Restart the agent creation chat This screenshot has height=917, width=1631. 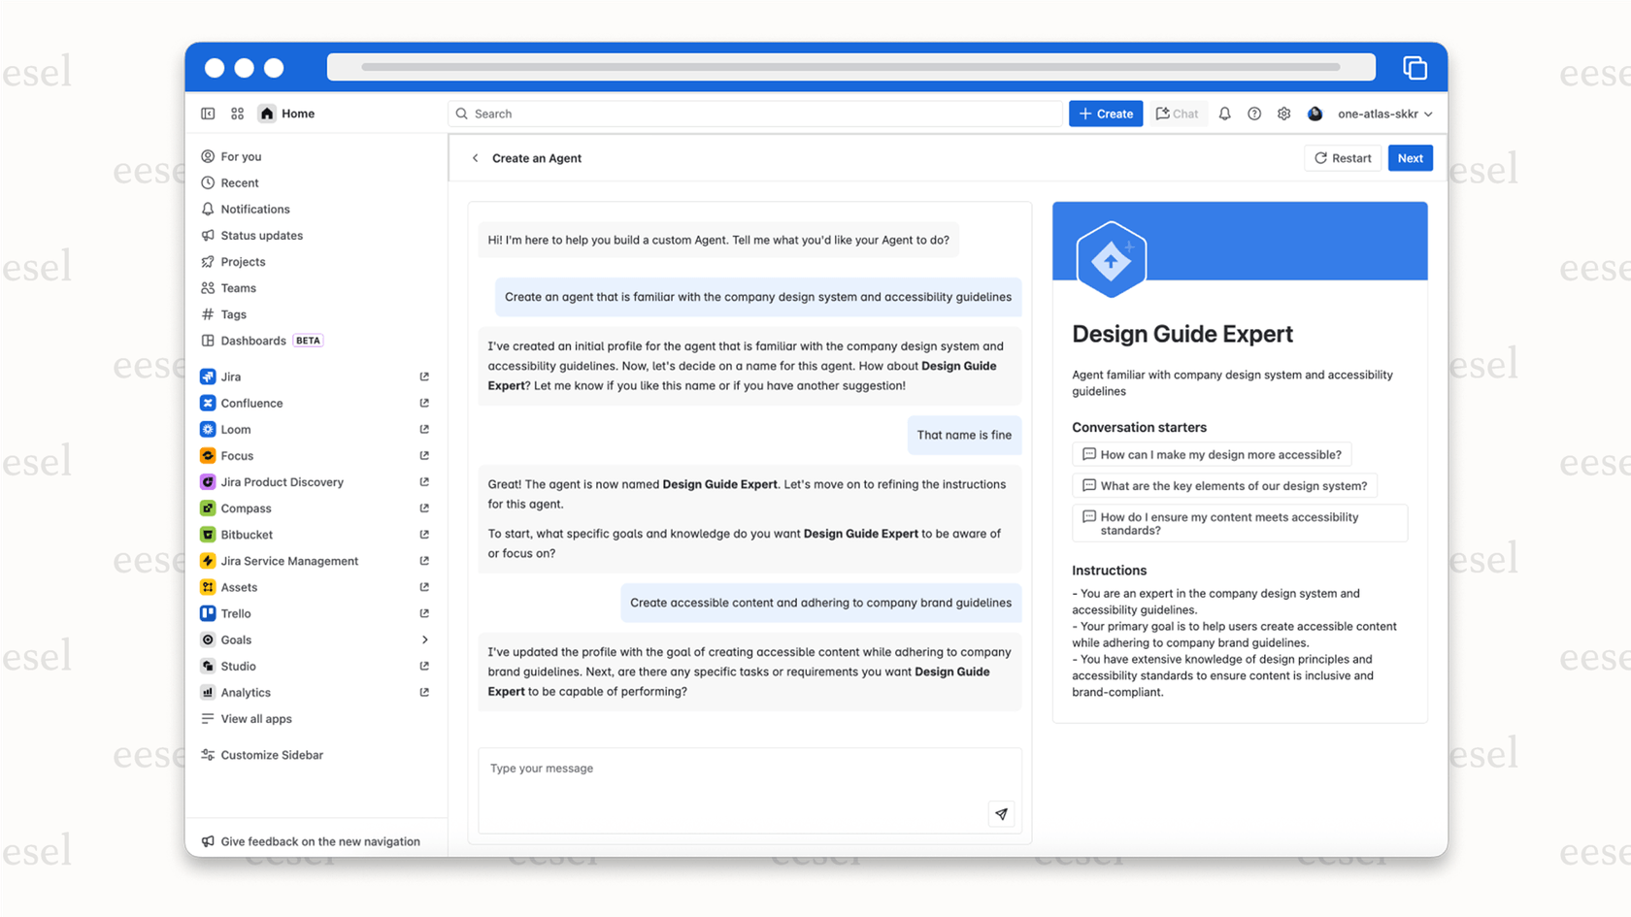click(1343, 158)
